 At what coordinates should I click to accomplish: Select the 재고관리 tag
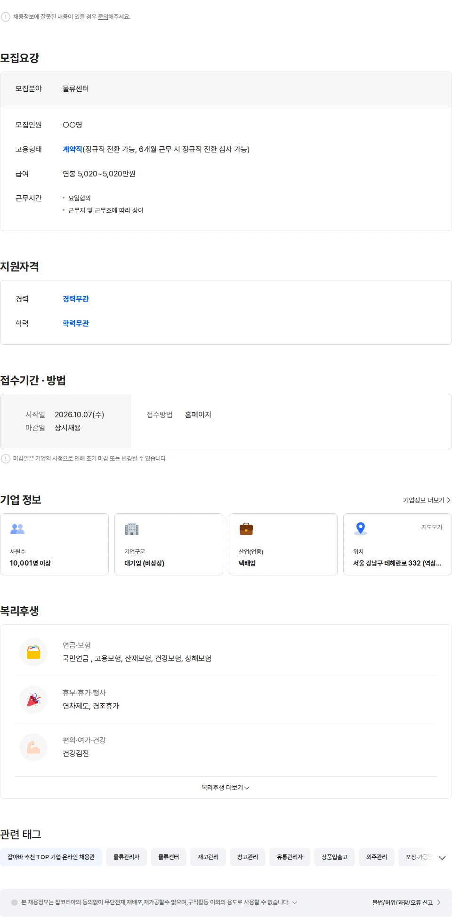click(x=208, y=857)
